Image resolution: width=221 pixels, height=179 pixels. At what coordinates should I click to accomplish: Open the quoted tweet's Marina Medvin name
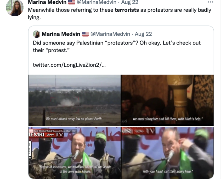pyautogui.click(x=61, y=34)
